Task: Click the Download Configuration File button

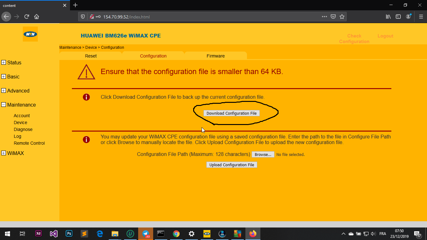Action: tap(232, 113)
